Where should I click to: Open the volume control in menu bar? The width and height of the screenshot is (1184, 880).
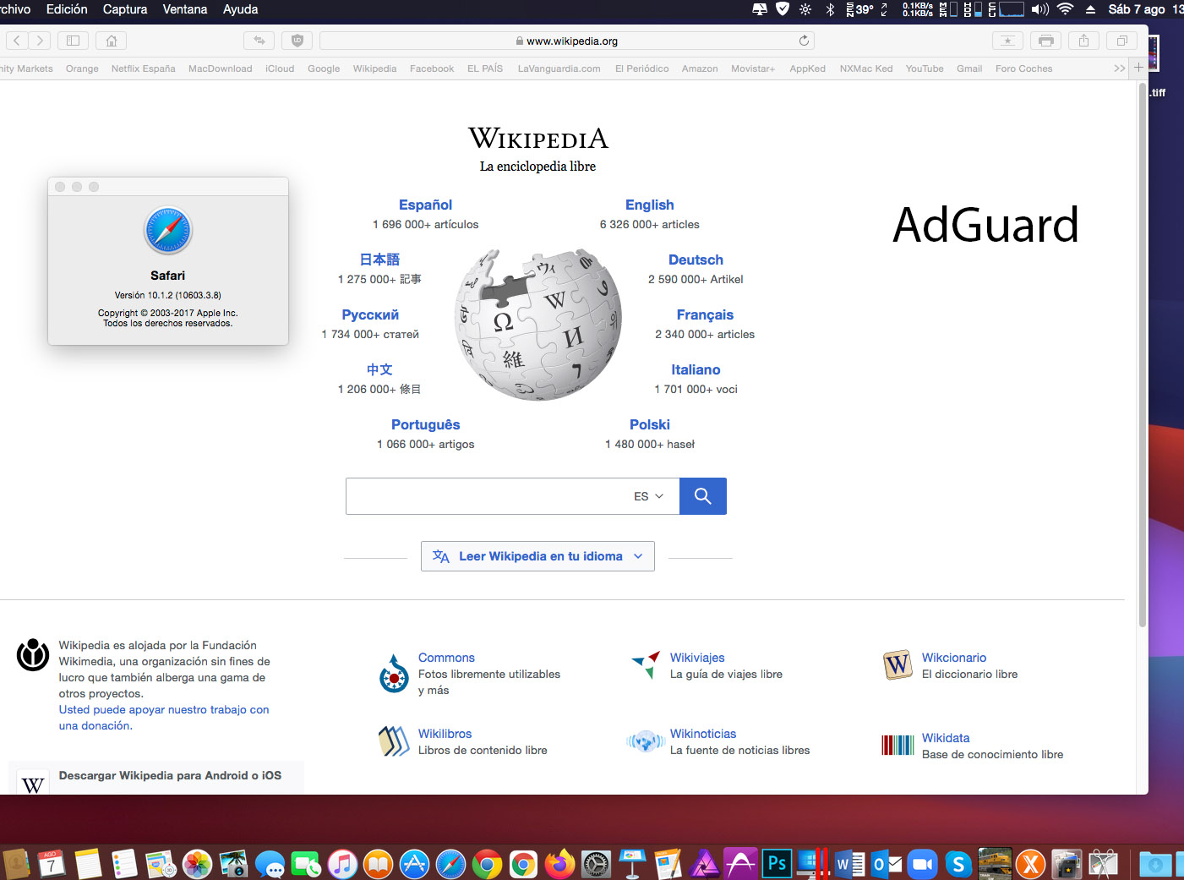coord(1039,9)
